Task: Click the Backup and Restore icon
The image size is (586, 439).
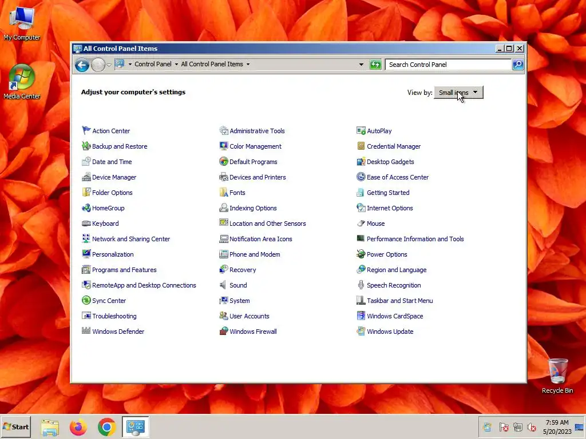Action: [86, 146]
